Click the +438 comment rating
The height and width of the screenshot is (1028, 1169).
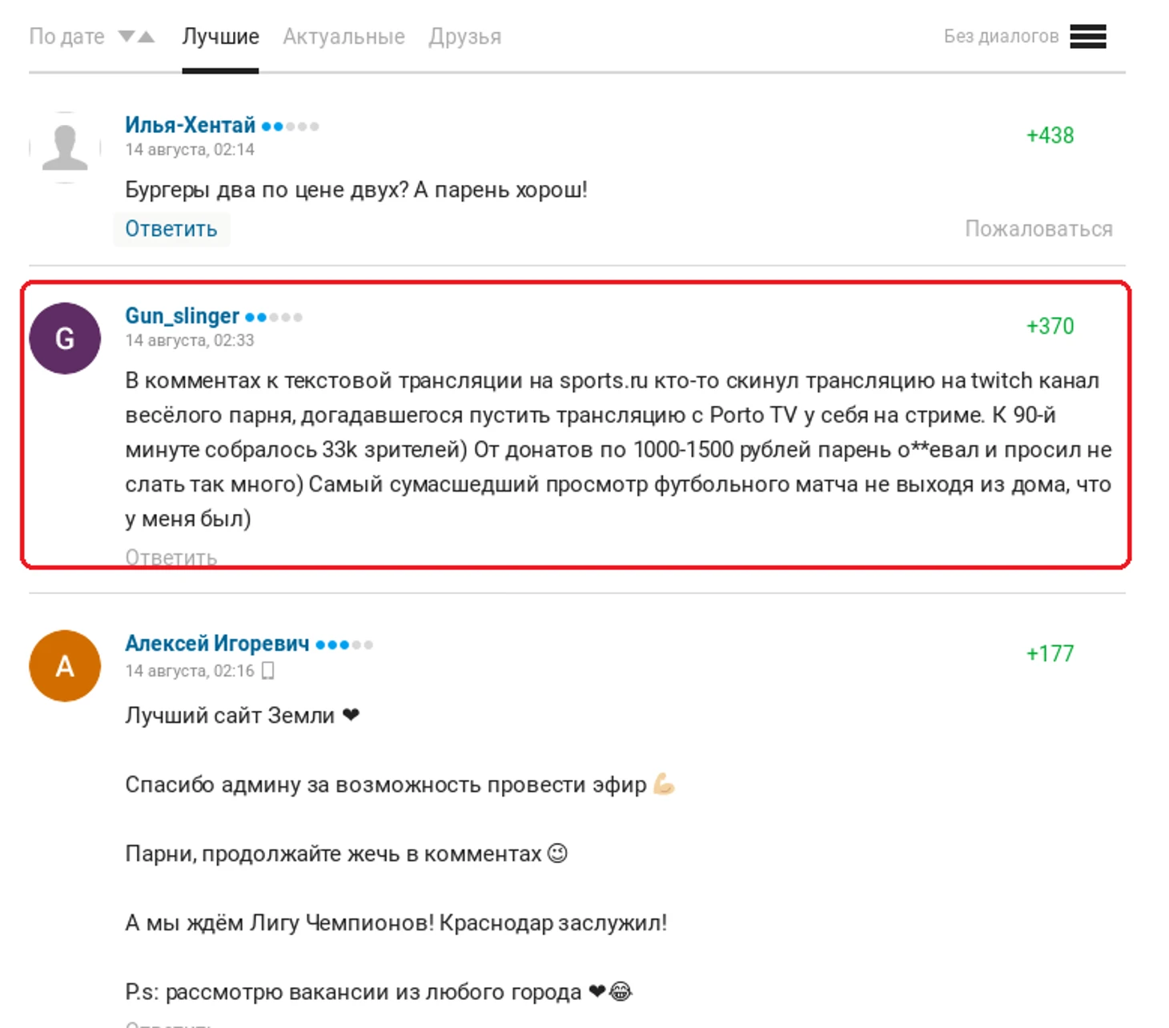point(1050,135)
